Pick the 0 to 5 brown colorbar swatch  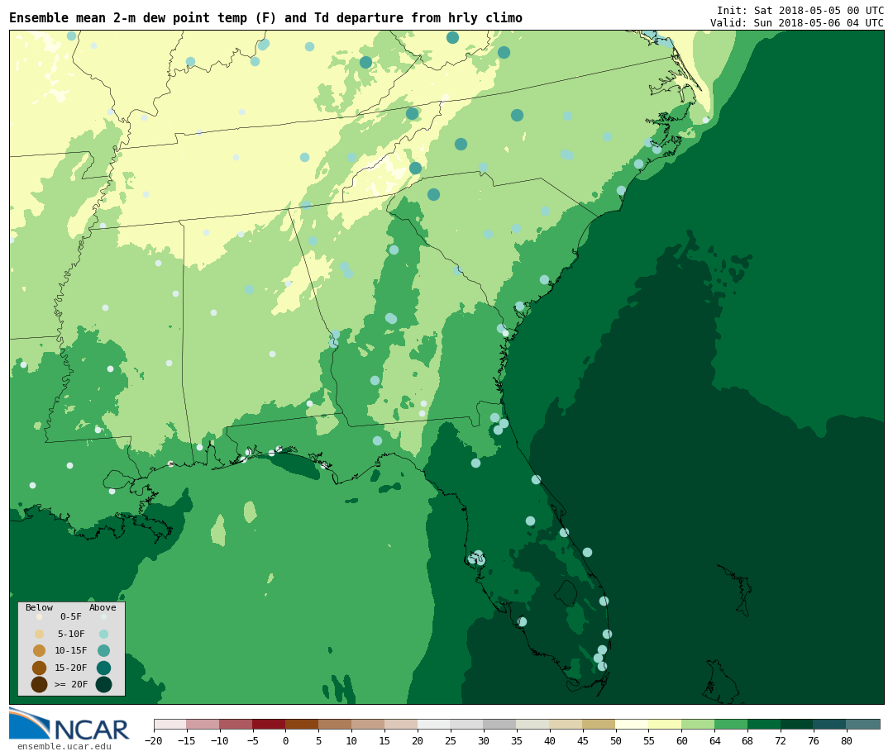coord(302,724)
